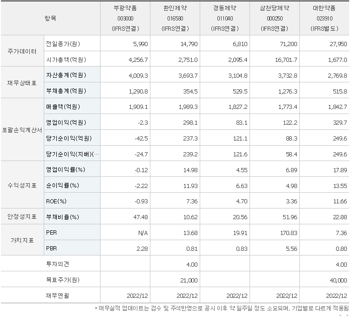358x316 pixels.
Task: Select the net income value -42.5
Action: [x=142, y=139]
